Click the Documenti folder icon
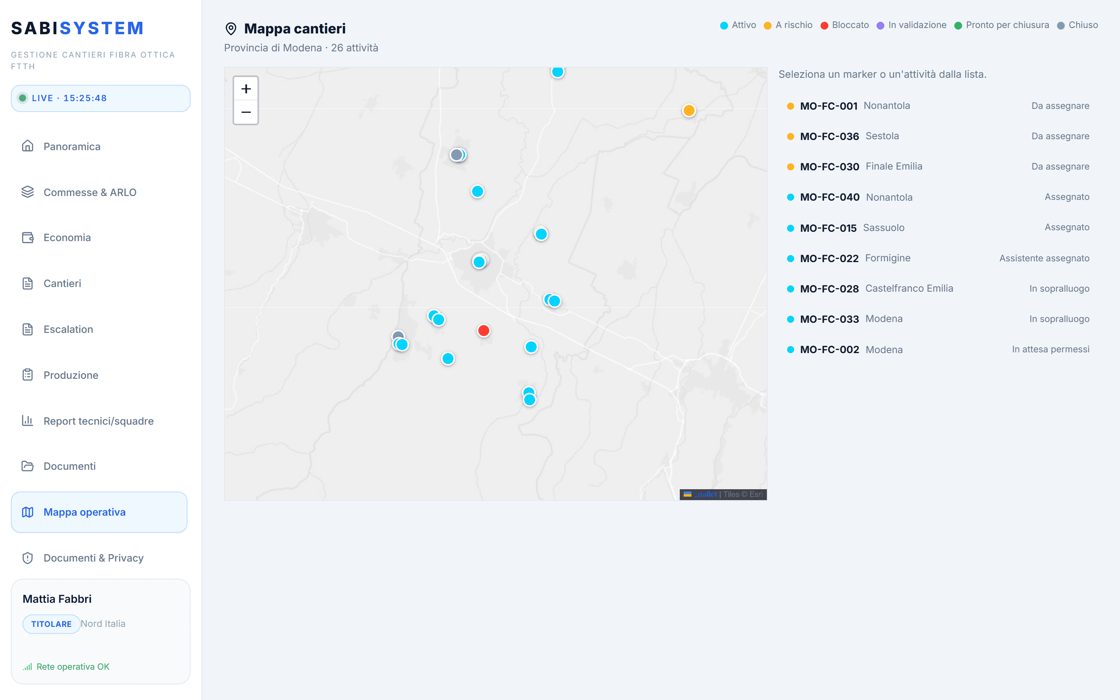The image size is (1120, 700). (28, 466)
